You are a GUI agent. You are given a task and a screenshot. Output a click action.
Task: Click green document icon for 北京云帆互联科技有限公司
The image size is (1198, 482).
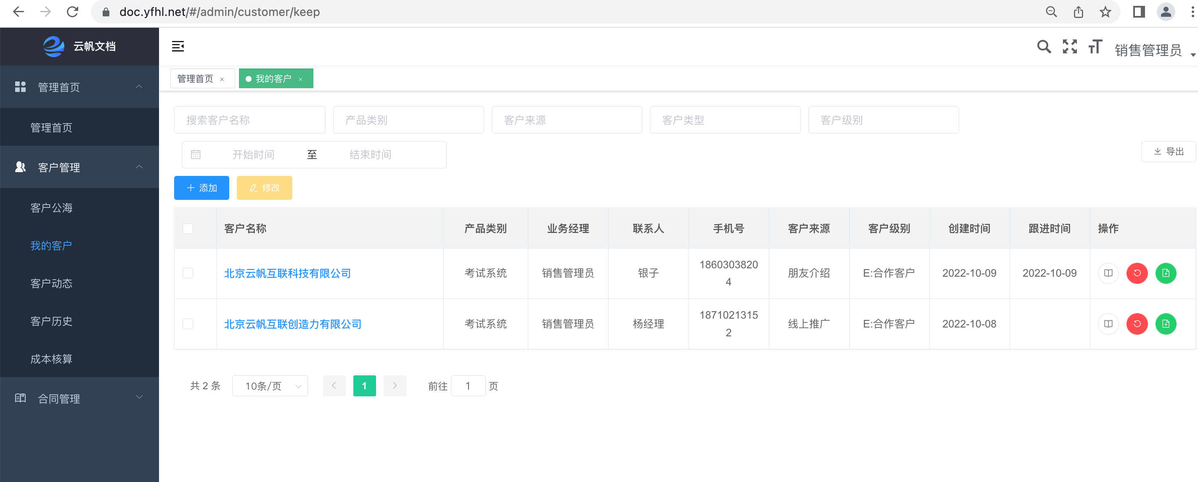click(x=1166, y=273)
